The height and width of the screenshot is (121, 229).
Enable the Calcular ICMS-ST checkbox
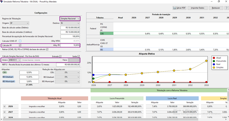[x=20, y=41]
